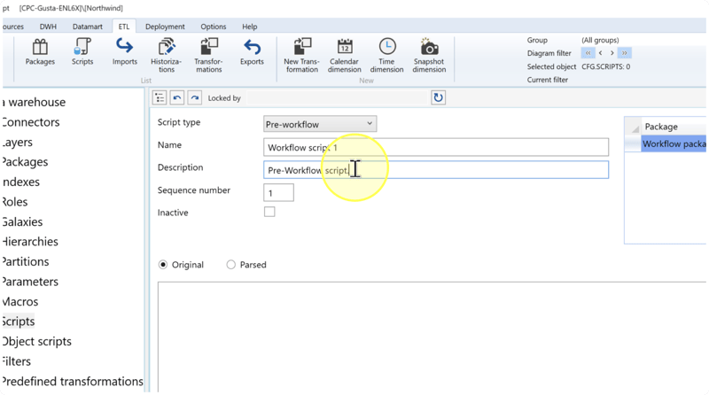This screenshot has height=395, width=709.
Task: Click inside the script editor text area
Action: coord(432,337)
